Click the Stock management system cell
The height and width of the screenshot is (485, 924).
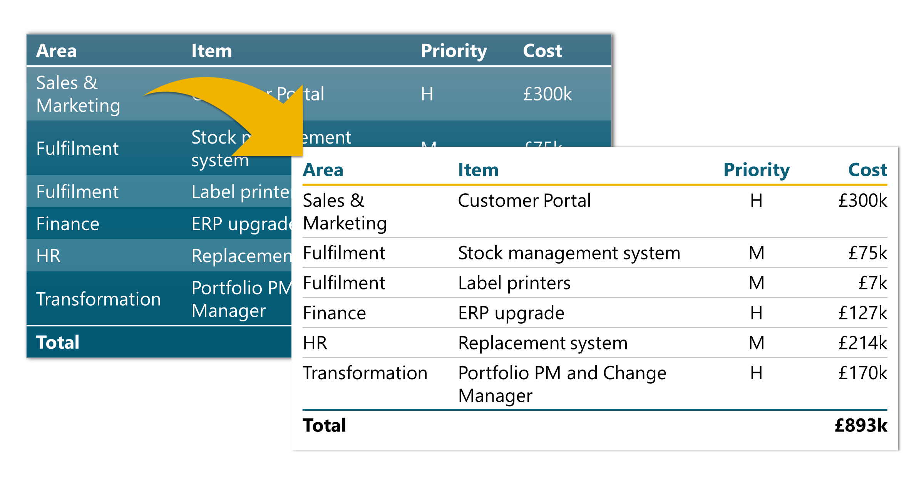pos(569,253)
